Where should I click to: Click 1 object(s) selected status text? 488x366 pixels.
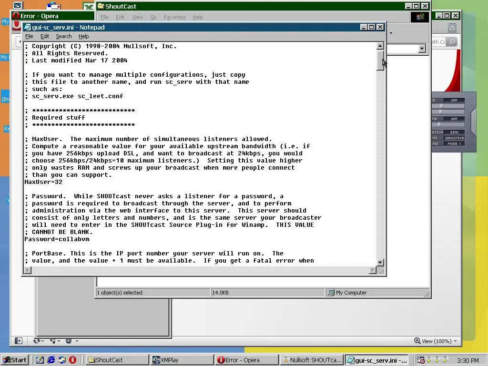point(120,293)
